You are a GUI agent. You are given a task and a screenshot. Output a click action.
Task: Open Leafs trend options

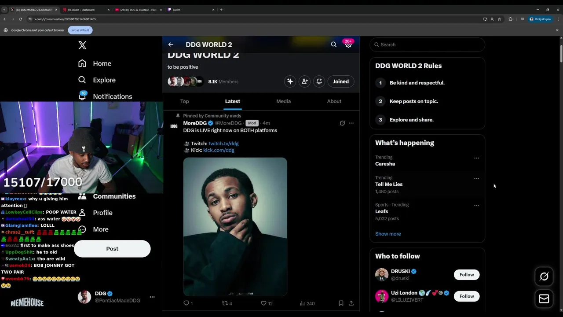click(476, 206)
